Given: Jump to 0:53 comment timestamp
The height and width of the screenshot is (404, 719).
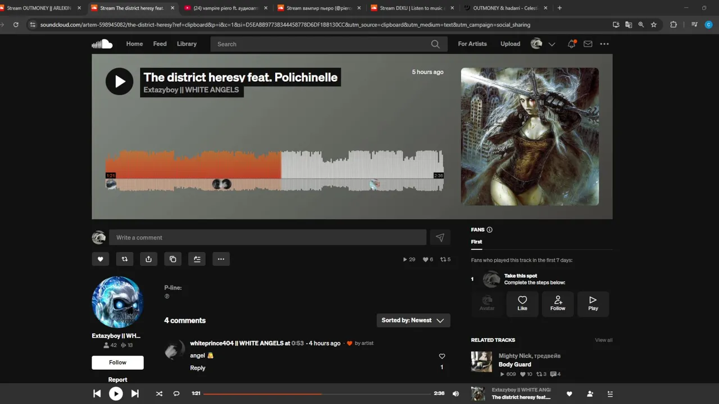Looking at the screenshot, I should pyautogui.click(x=298, y=343).
